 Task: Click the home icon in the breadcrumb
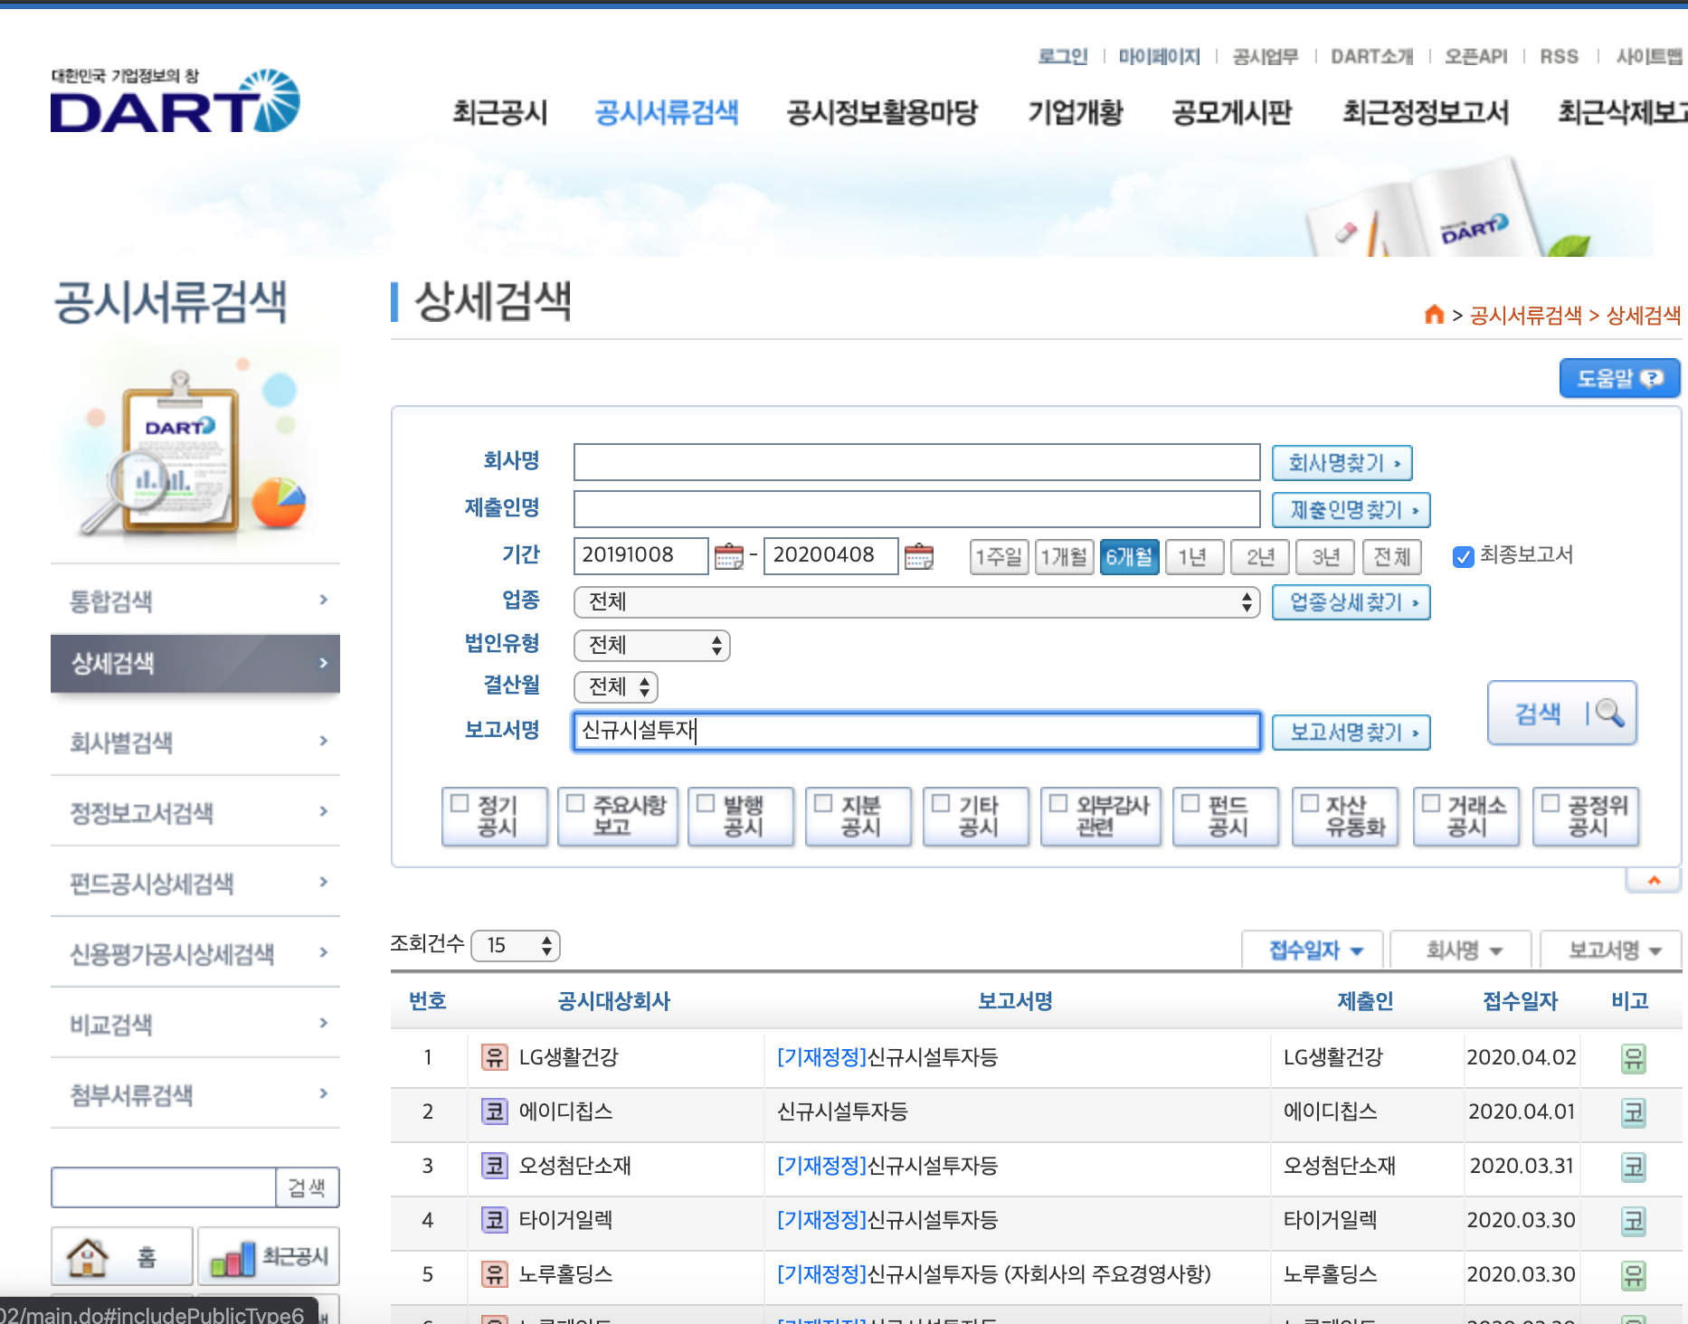[1434, 315]
